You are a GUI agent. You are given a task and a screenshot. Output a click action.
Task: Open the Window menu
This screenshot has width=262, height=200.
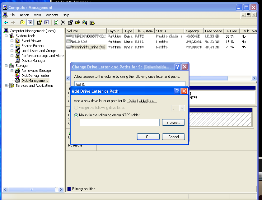(52, 15)
